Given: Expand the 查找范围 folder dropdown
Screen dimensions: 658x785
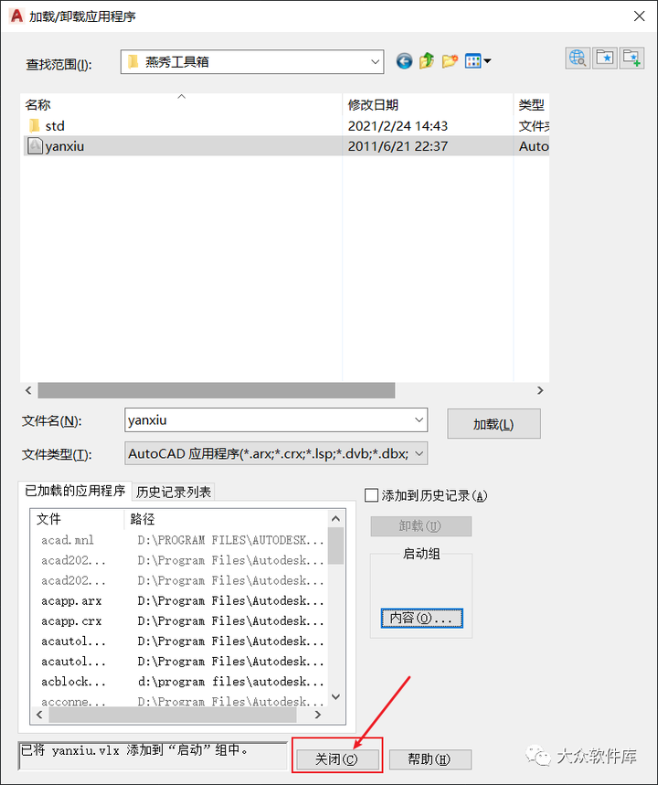Looking at the screenshot, I should coord(375,62).
